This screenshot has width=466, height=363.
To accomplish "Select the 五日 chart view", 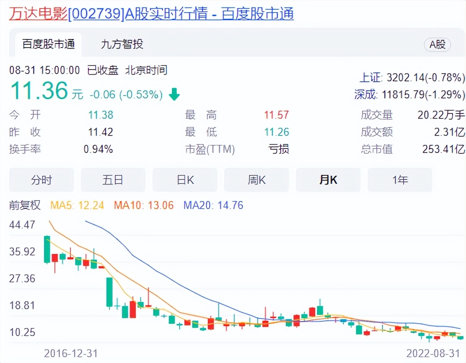I will tap(113, 180).
